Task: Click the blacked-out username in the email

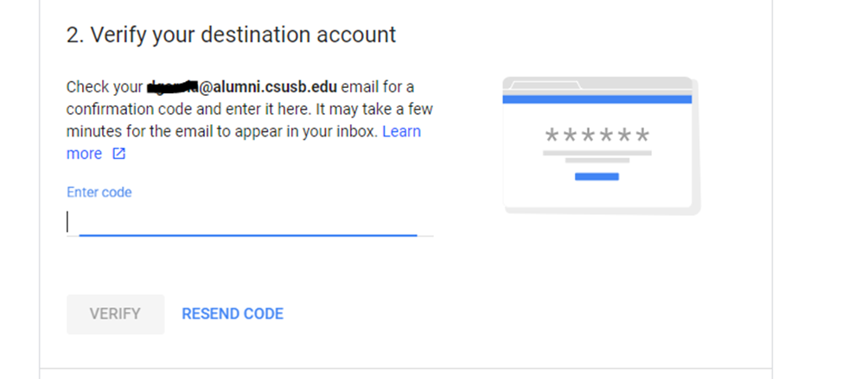Action: (173, 87)
